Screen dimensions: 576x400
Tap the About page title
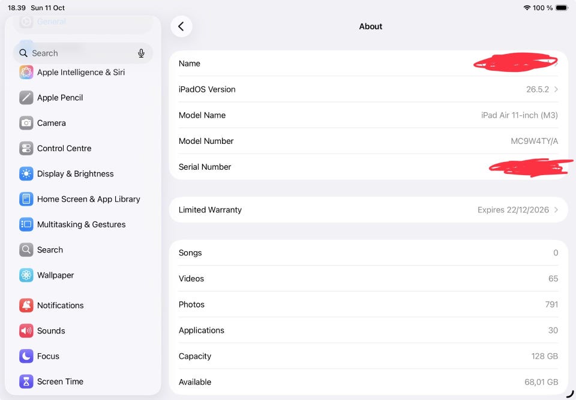(x=371, y=26)
